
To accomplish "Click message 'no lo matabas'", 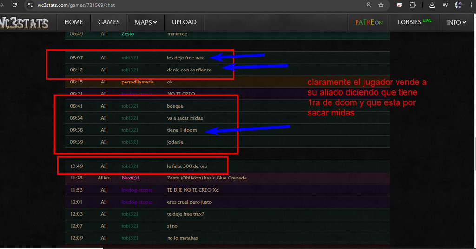I will point(182,238).
